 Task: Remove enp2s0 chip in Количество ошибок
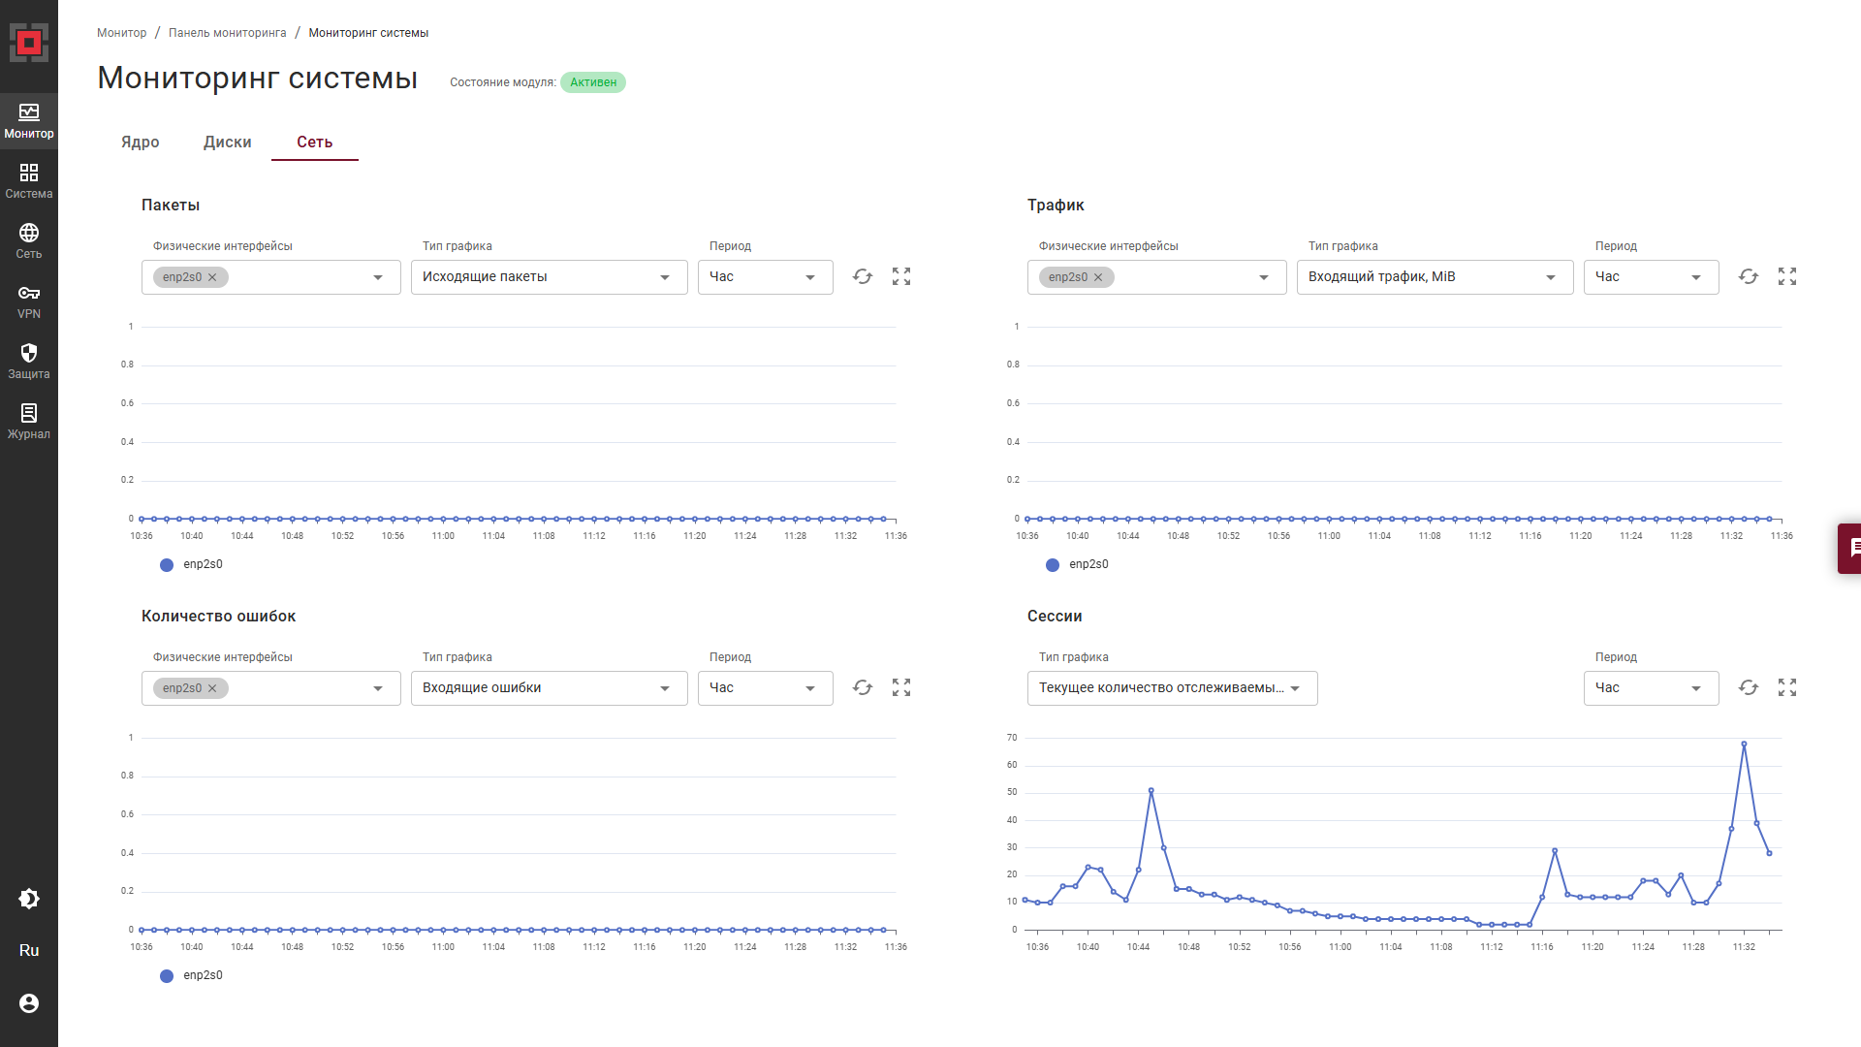[x=212, y=688]
